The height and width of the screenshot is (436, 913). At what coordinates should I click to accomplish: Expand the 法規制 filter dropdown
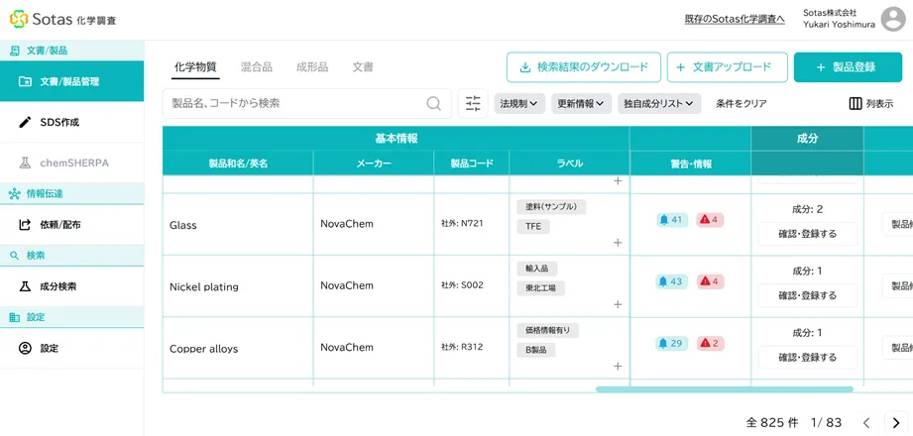tap(519, 104)
